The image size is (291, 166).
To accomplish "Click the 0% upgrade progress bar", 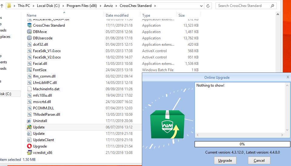I will tap(242, 144).
